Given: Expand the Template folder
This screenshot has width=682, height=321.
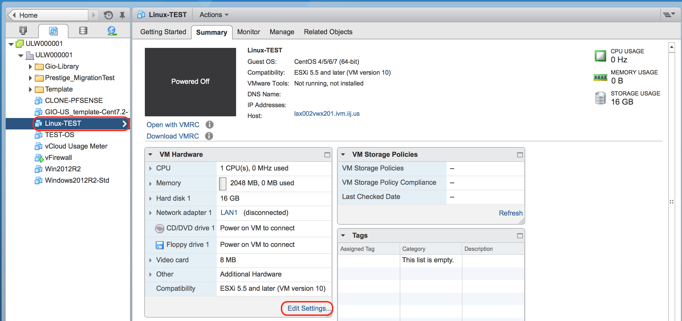Looking at the screenshot, I should pyautogui.click(x=30, y=89).
